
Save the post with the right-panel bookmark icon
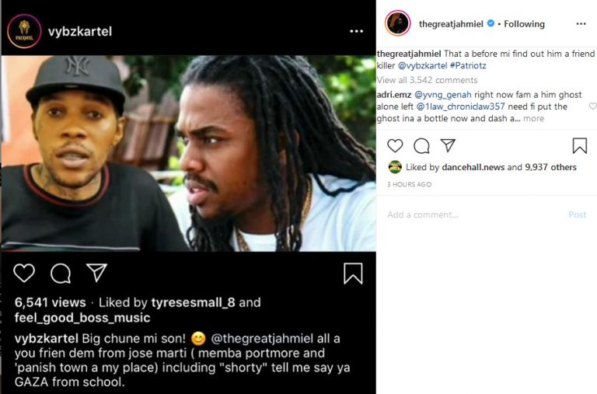click(579, 146)
